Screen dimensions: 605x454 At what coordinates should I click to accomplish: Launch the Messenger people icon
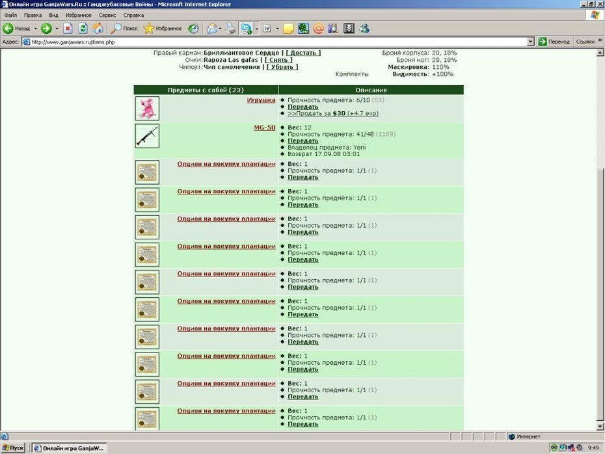364,29
